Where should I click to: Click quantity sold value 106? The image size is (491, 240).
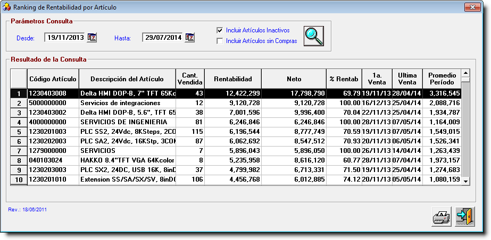pyautogui.click(x=190, y=179)
